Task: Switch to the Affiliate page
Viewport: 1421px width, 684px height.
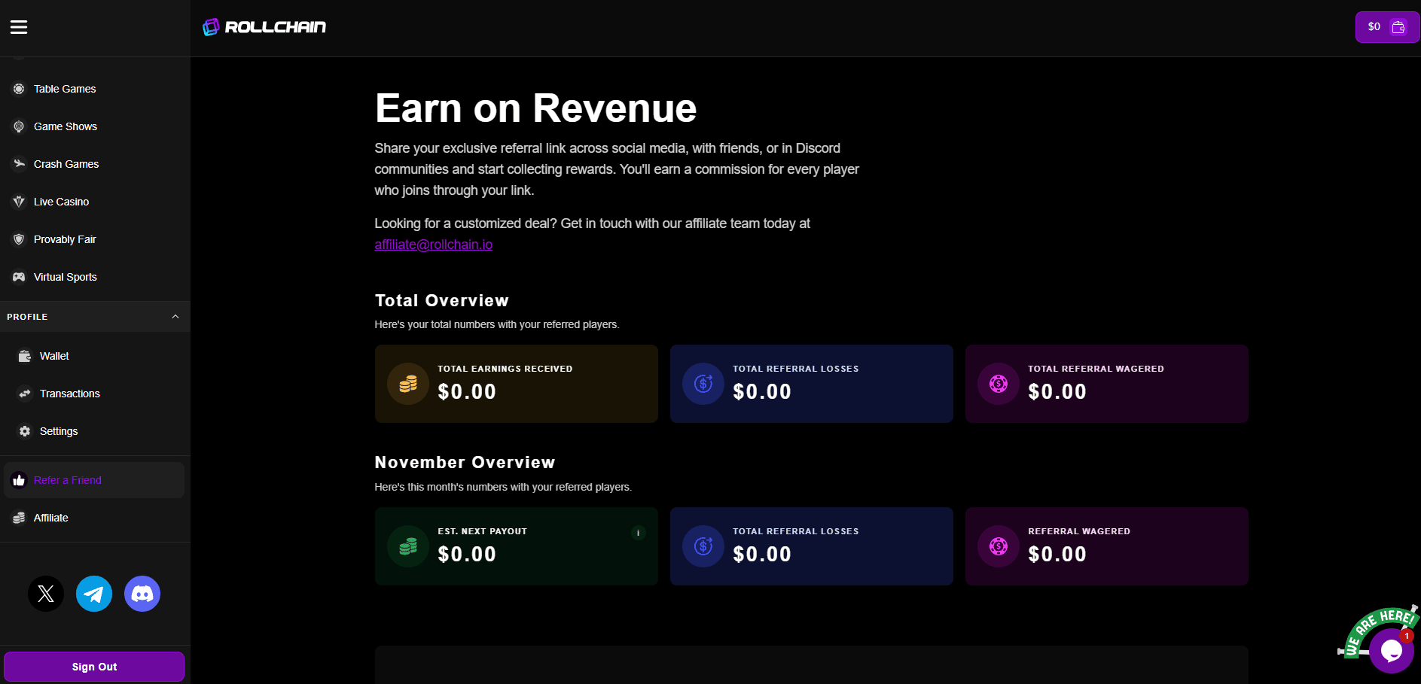Action: [51, 518]
